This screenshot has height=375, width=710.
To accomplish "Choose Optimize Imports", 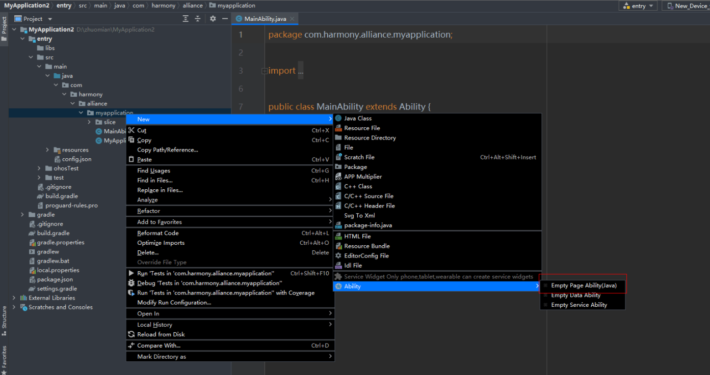I will click(x=230, y=243).
